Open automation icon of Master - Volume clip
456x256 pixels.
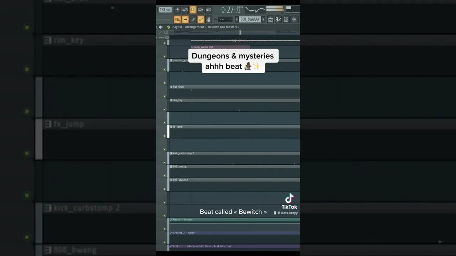coord(171,220)
